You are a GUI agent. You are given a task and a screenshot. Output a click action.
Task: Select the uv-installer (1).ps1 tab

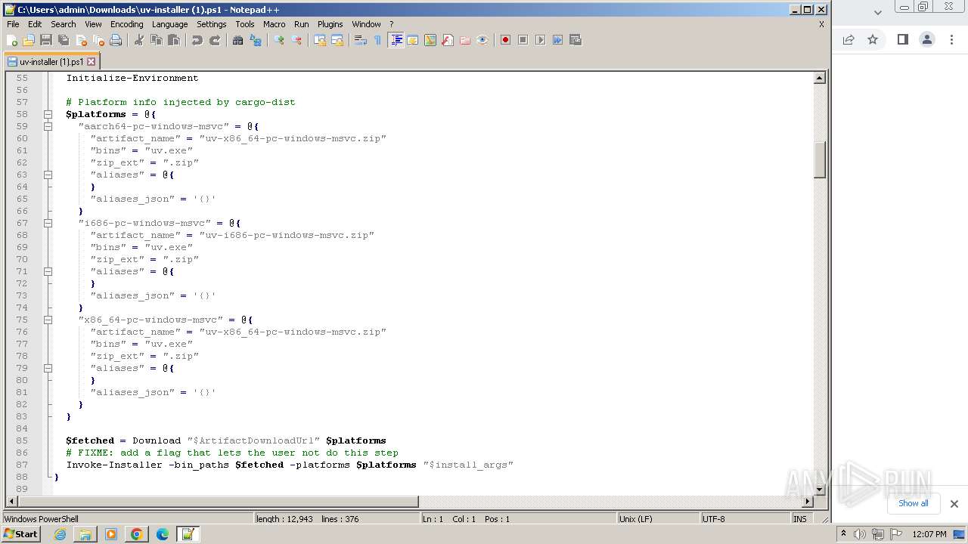pos(51,62)
